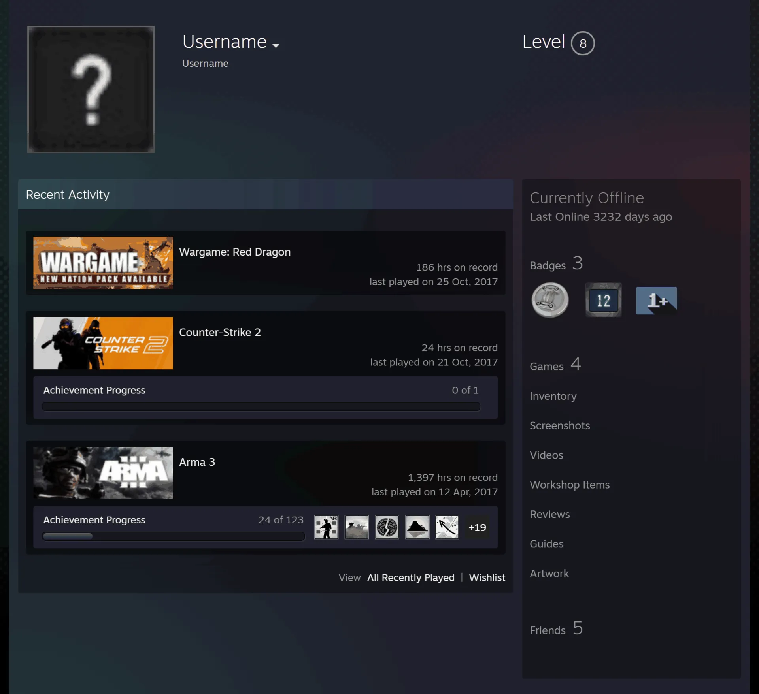Click the question mark profile avatar
The width and height of the screenshot is (759, 694).
click(x=91, y=89)
